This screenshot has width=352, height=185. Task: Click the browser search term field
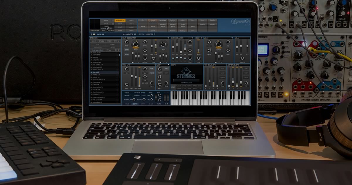click(98, 50)
